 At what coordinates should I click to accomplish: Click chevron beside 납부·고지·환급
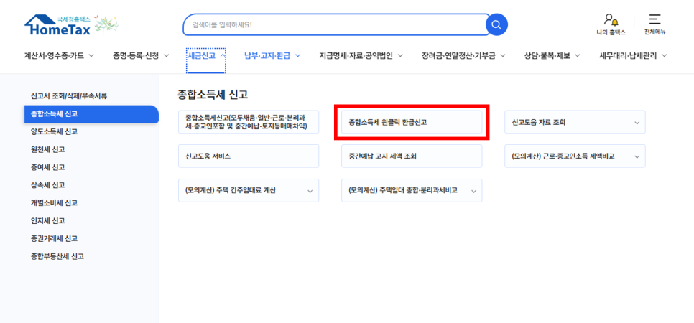pos(298,56)
